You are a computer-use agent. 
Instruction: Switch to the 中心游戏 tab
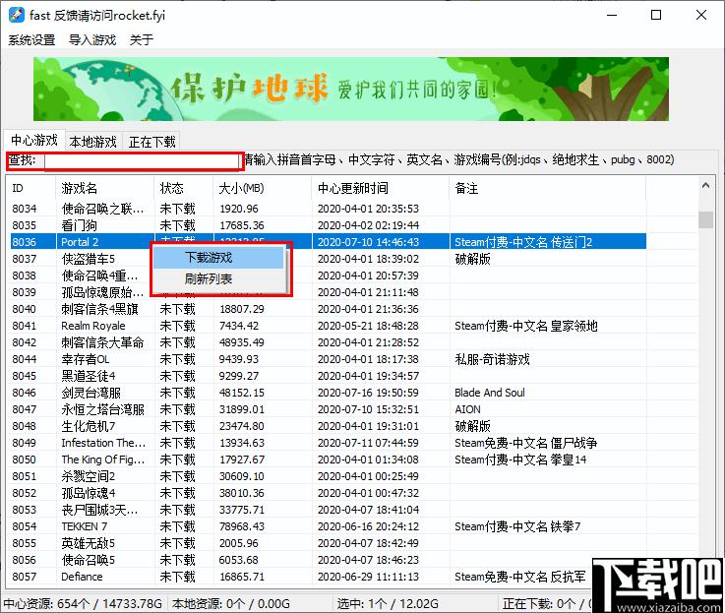pos(34,140)
